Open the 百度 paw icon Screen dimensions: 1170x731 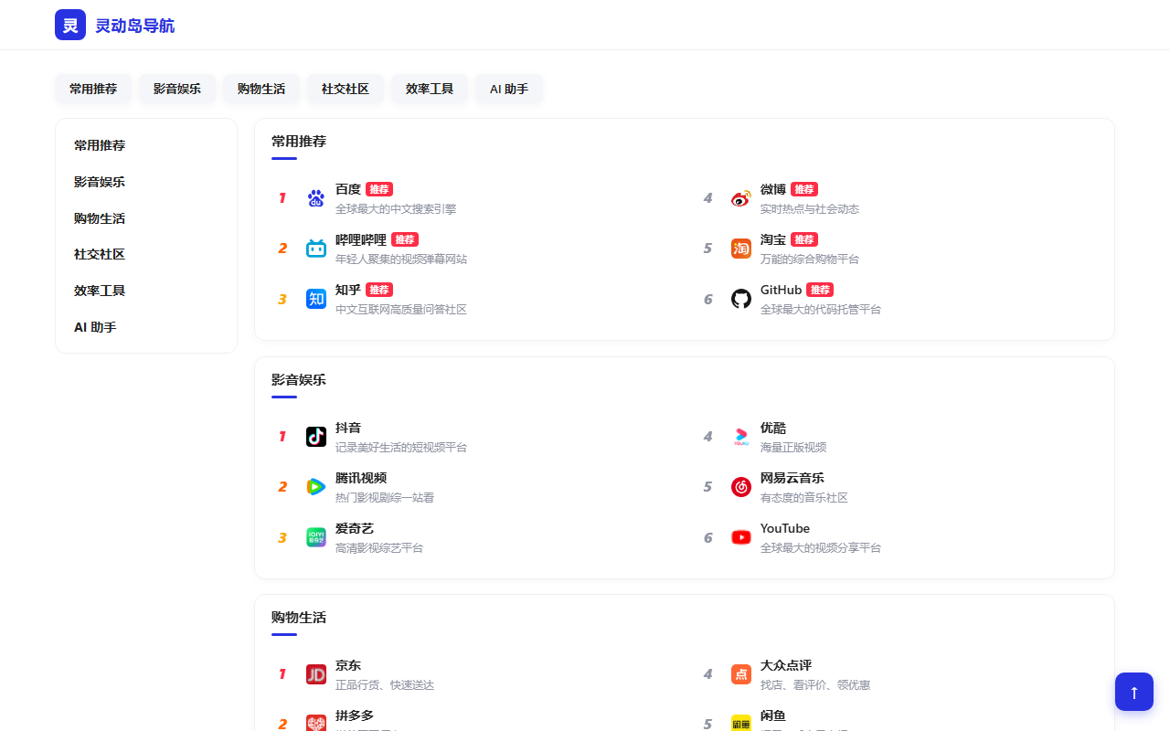(316, 198)
